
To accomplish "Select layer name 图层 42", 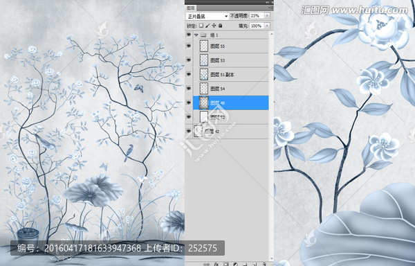I will point(212,132).
